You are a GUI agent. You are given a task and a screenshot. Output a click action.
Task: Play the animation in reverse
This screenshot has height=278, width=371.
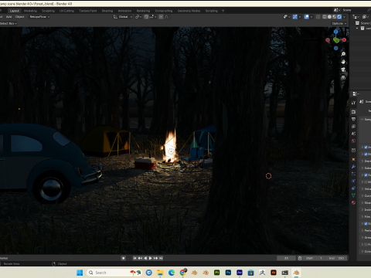(x=145, y=258)
